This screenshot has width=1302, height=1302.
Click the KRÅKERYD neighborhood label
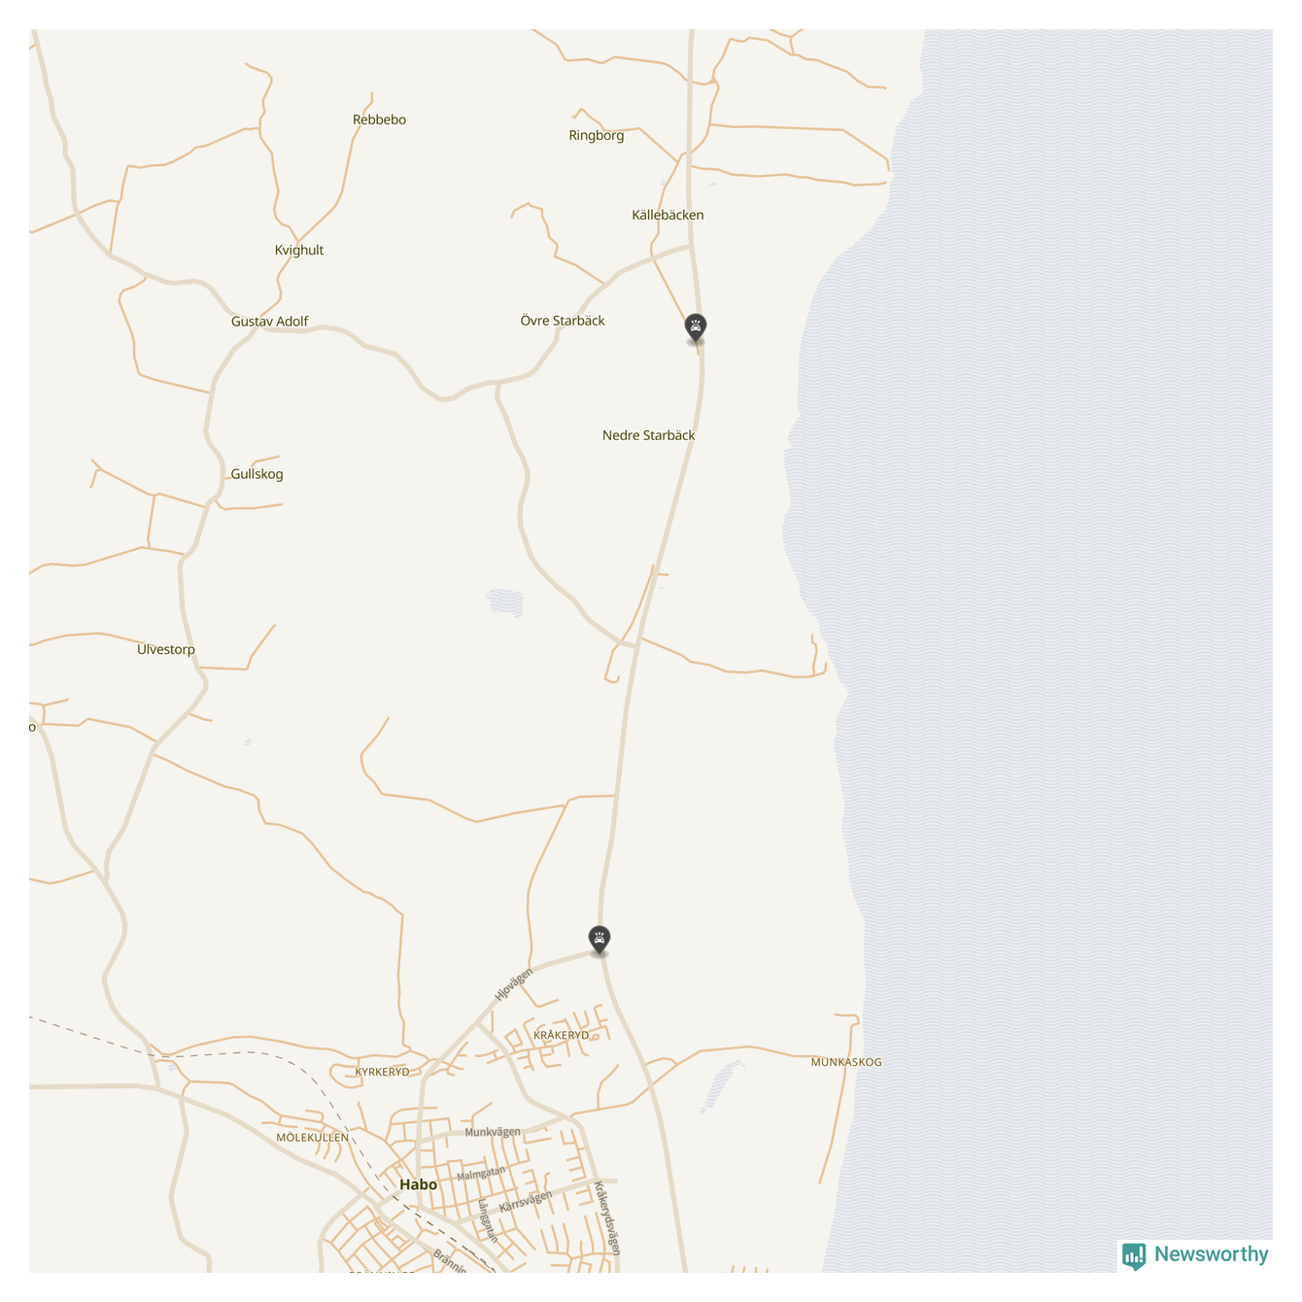point(561,1036)
